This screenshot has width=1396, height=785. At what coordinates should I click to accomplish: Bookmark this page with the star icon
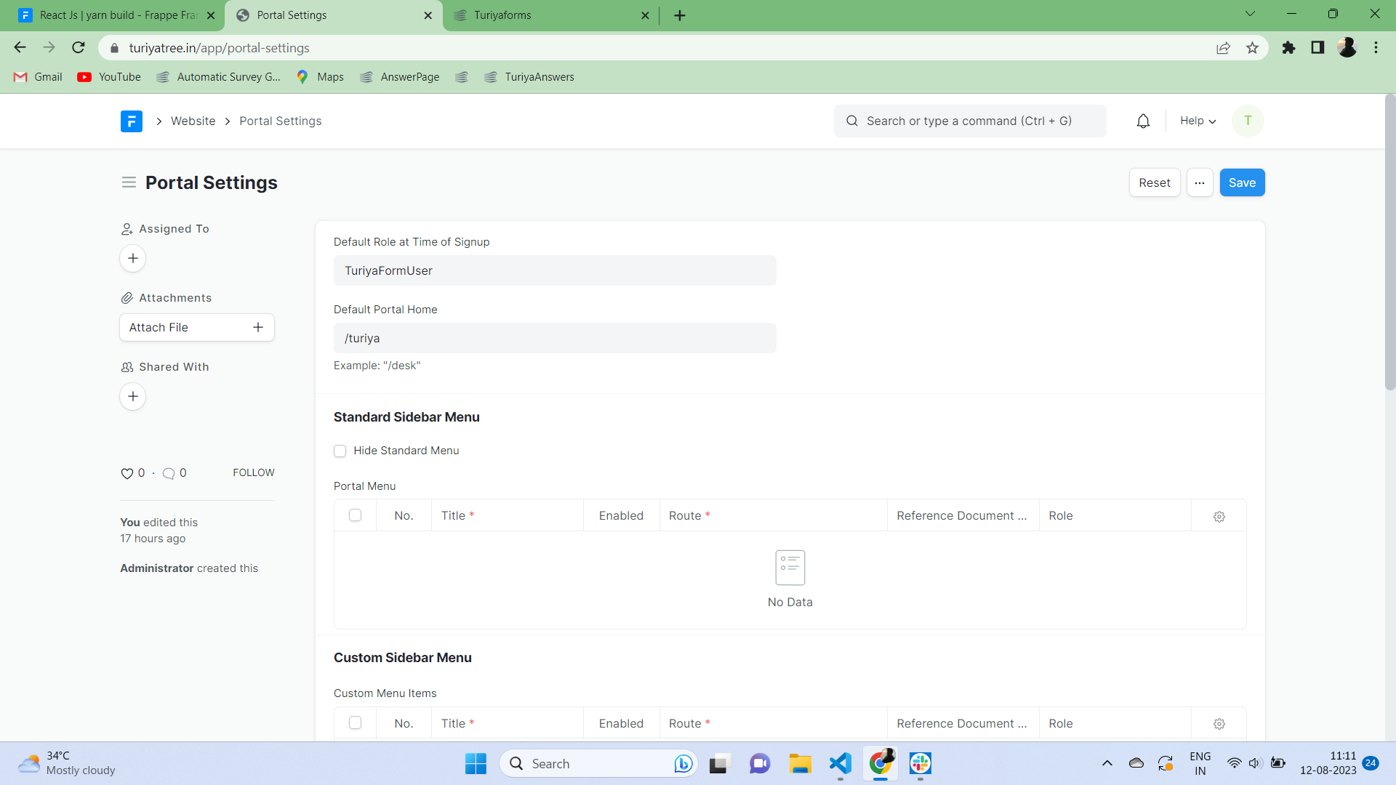coord(1252,48)
